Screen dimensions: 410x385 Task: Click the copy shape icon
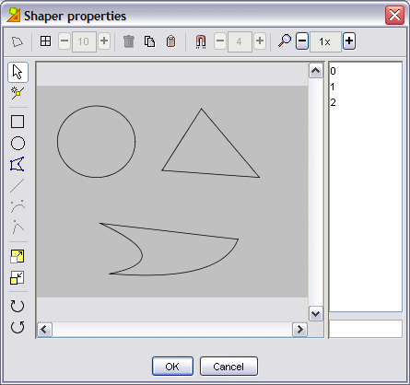149,41
